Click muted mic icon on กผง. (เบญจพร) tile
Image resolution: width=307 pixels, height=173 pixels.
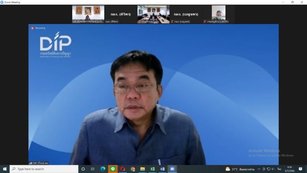click(172, 22)
